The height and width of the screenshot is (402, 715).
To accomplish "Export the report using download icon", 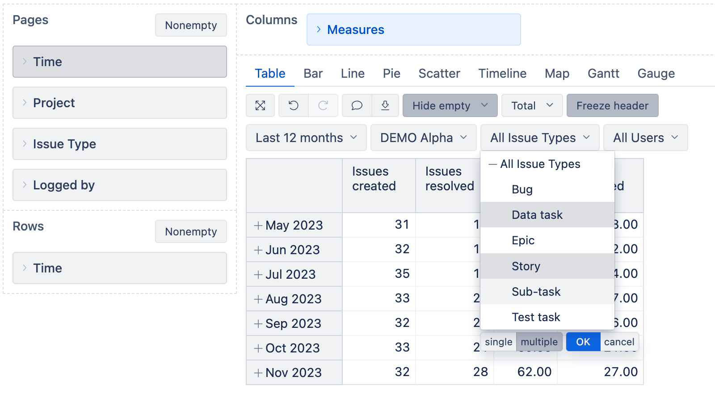I will pyautogui.click(x=385, y=105).
